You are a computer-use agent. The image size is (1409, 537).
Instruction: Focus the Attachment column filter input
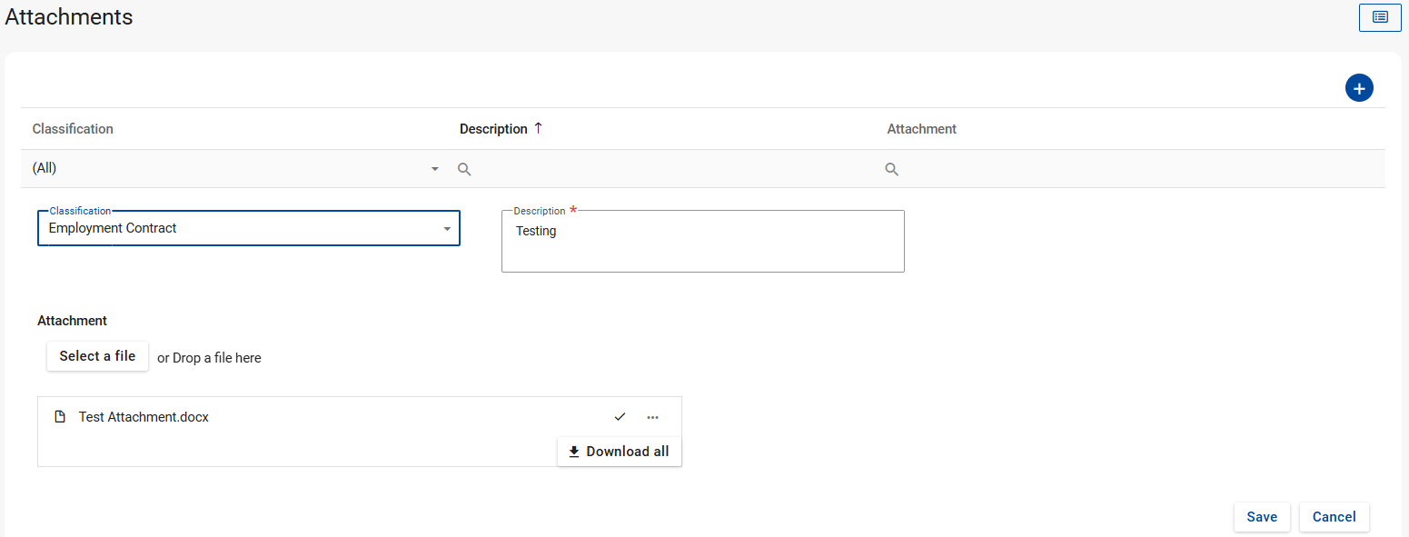click(x=1136, y=169)
